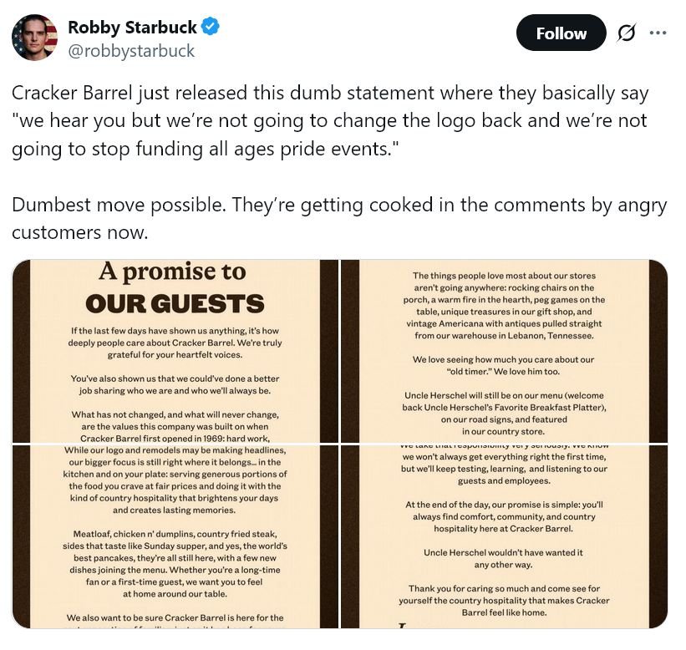Click the 'Thank you for caring' paragraph
This screenshot has height=650, width=686.
click(x=503, y=600)
